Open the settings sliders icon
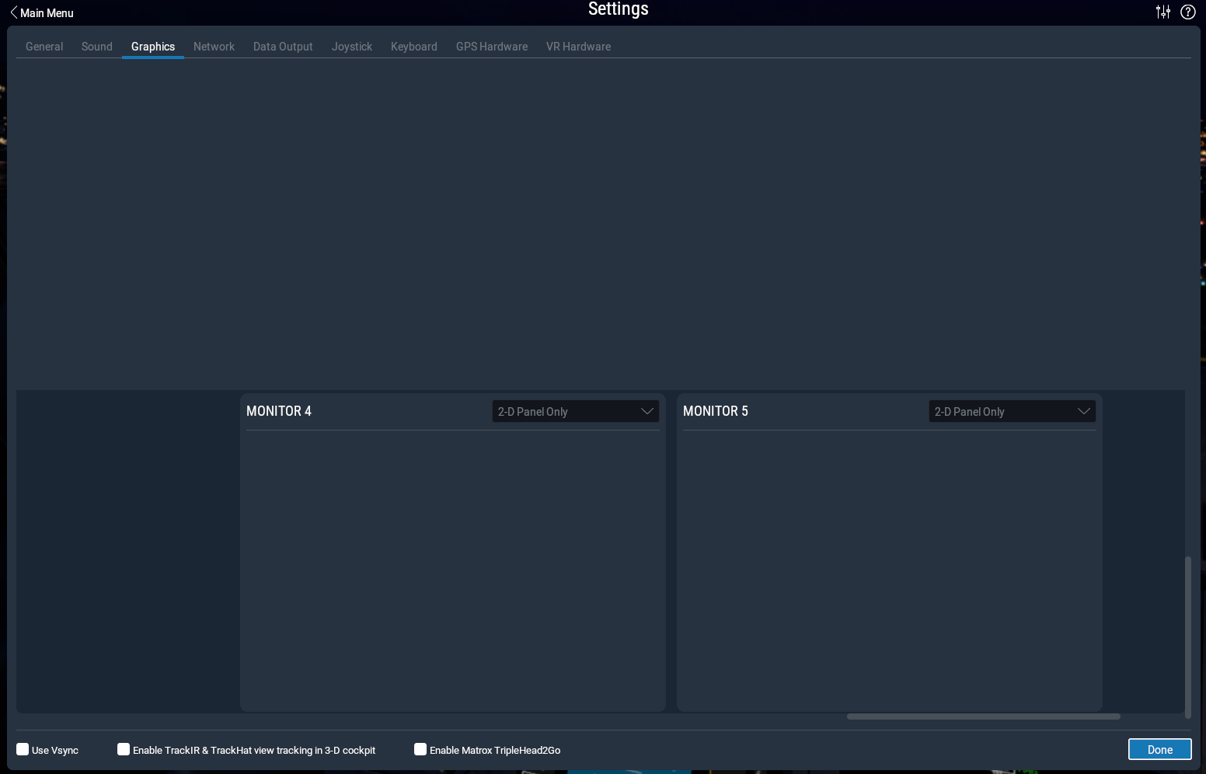Image resolution: width=1206 pixels, height=774 pixels. pos(1162,12)
